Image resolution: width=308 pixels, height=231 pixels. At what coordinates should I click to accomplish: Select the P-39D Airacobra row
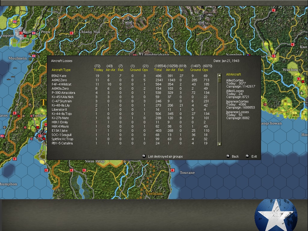pyautogui.click(x=131, y=93)
